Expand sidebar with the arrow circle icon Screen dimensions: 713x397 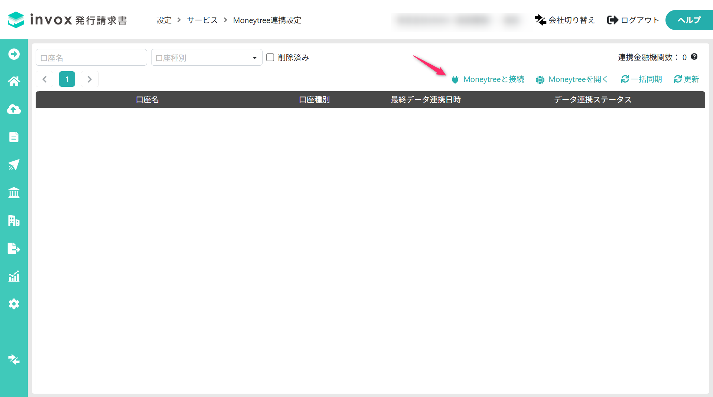(14, 54)
